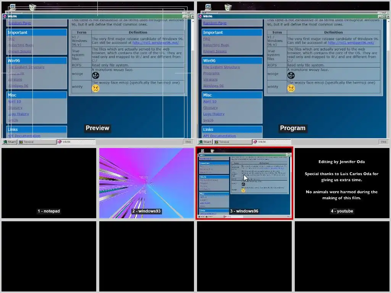Click the Preview Wiki96 vertical scrollbar
Viewport: 391px width, 293px height.
pos(192,78)
